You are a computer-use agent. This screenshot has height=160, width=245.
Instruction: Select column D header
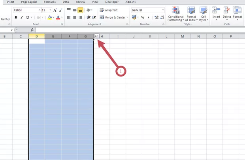[37, 36]
